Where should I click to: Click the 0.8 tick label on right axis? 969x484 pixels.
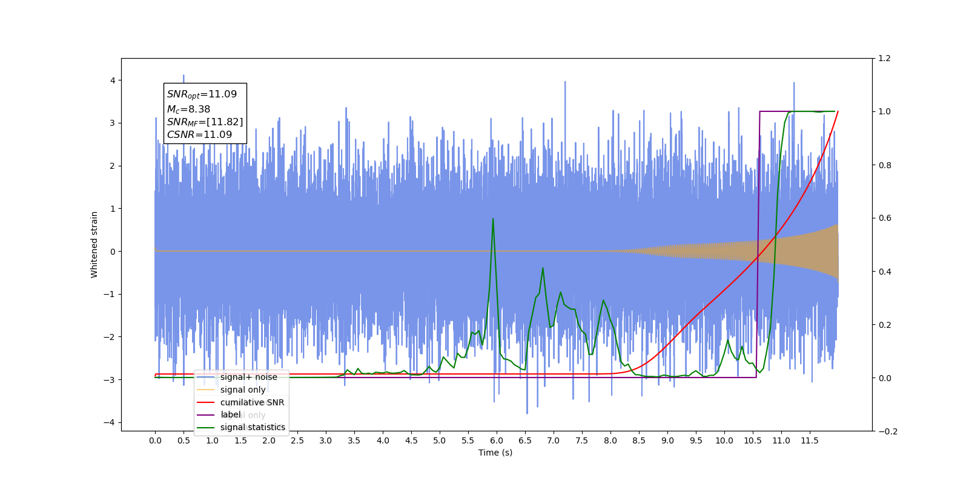coord(884,165)
